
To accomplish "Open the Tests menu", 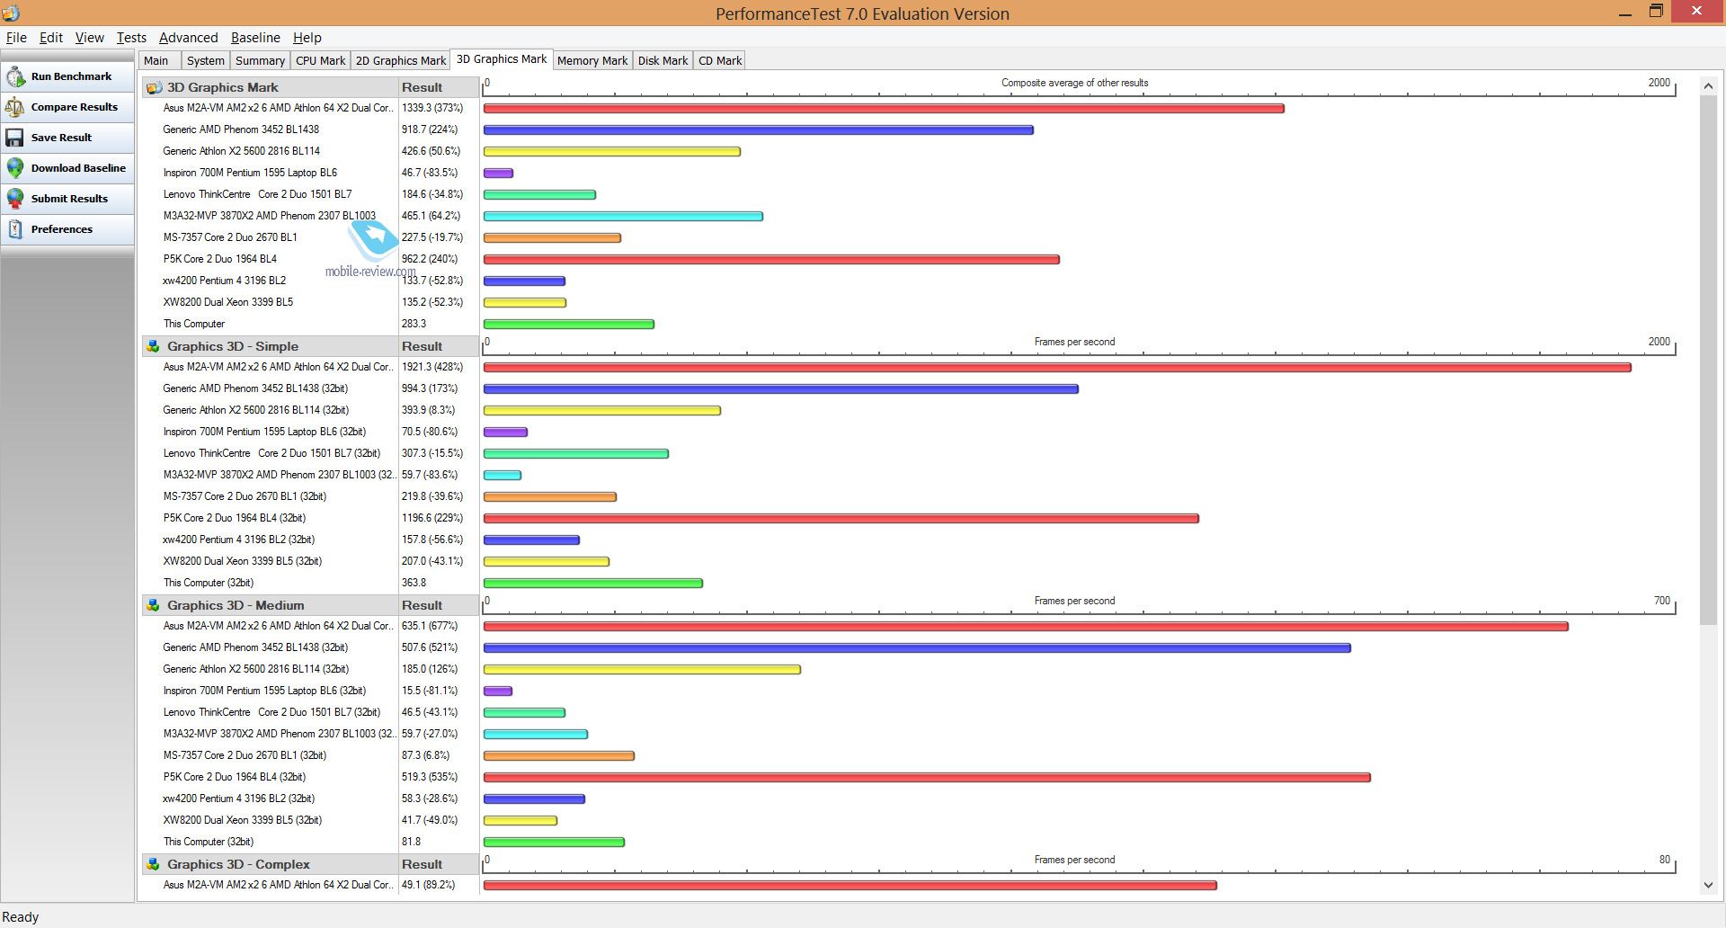I will click(131, 38).
